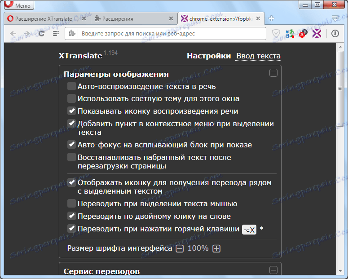Viewport: 348px width, 279px height.
Task: Click the XTranslate title
Action: [x=80, y=56]
